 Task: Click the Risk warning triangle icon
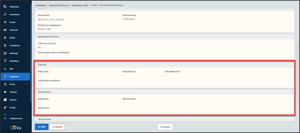(x=5, y=69)
